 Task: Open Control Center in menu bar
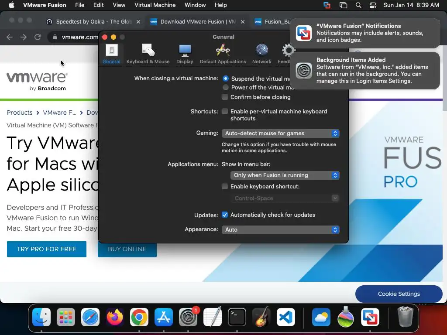[373, 5]
